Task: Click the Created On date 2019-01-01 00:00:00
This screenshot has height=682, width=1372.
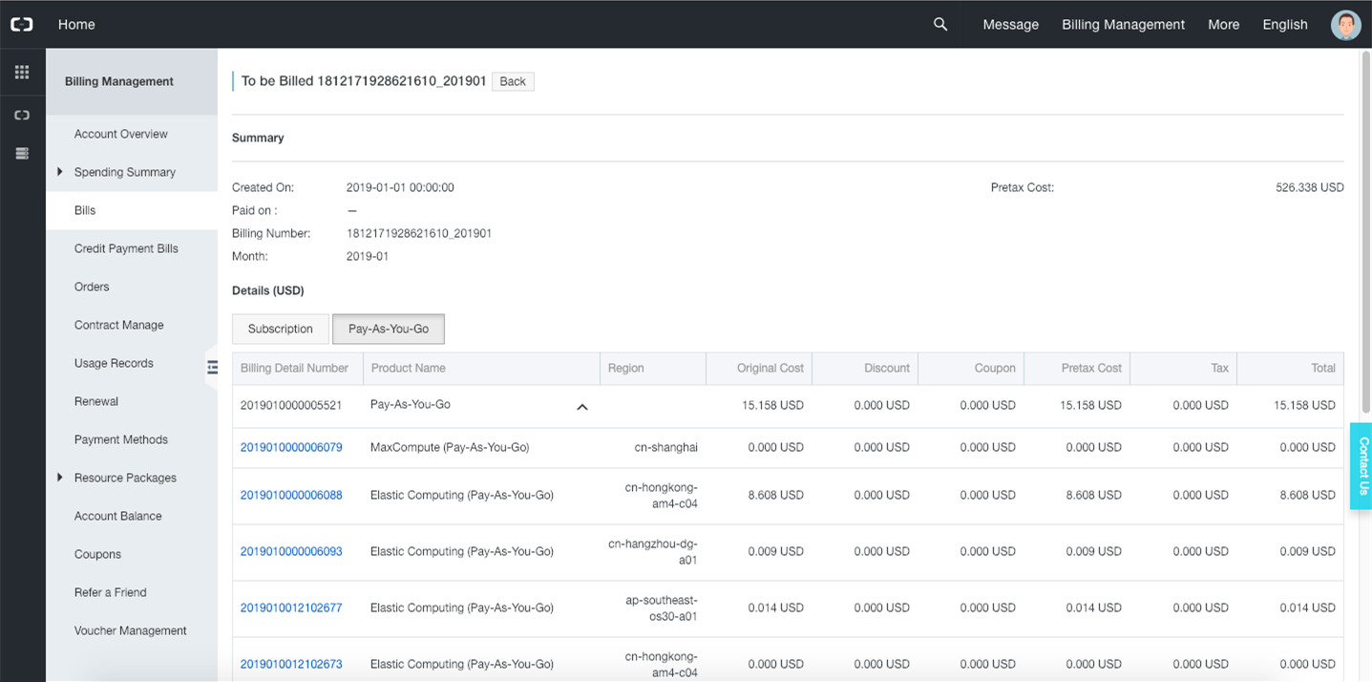Action: (400, 187)
